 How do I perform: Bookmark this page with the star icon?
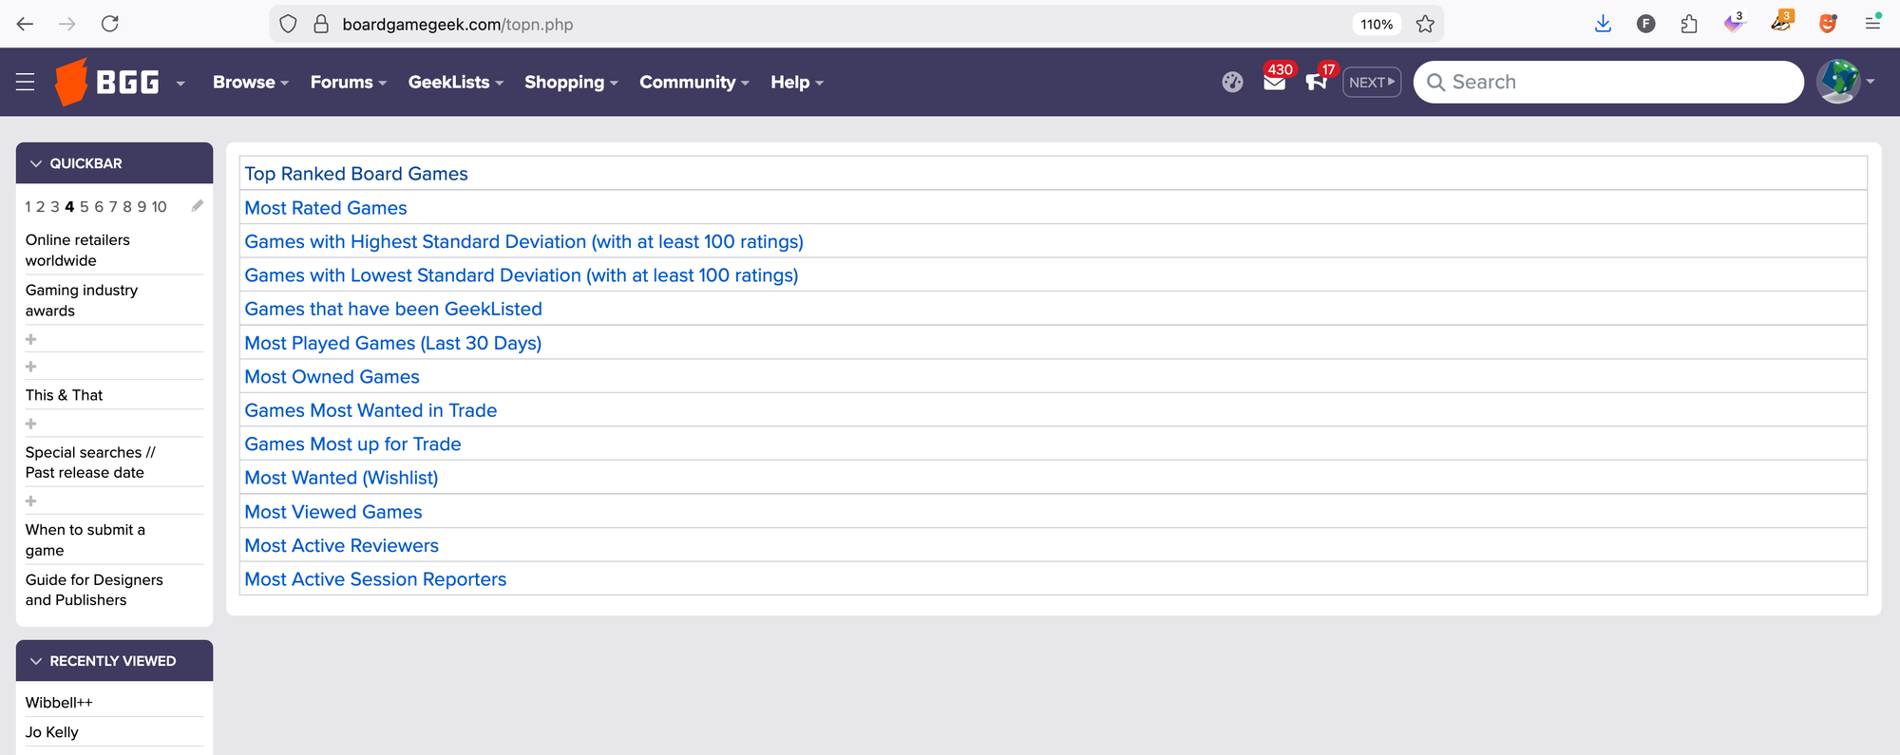tap(1425, 24)
